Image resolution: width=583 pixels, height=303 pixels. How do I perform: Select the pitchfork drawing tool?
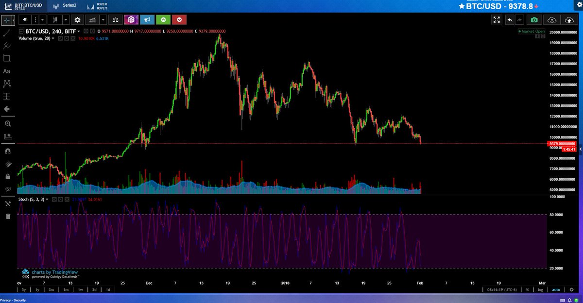tap(7, 46)
